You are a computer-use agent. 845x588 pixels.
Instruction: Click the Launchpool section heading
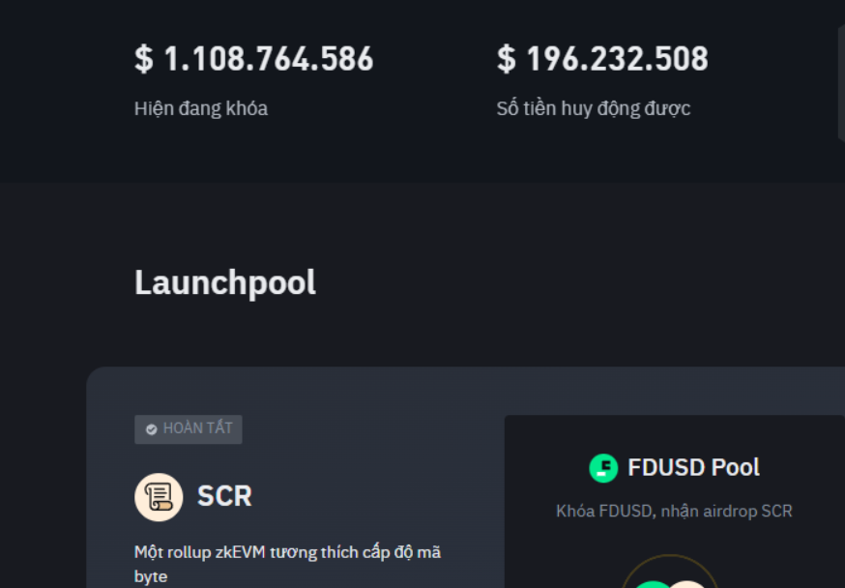pos(225,282)
